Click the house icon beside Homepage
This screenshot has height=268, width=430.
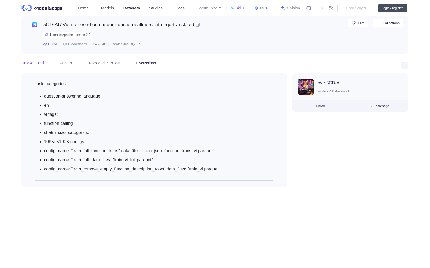tap(371, 106)
